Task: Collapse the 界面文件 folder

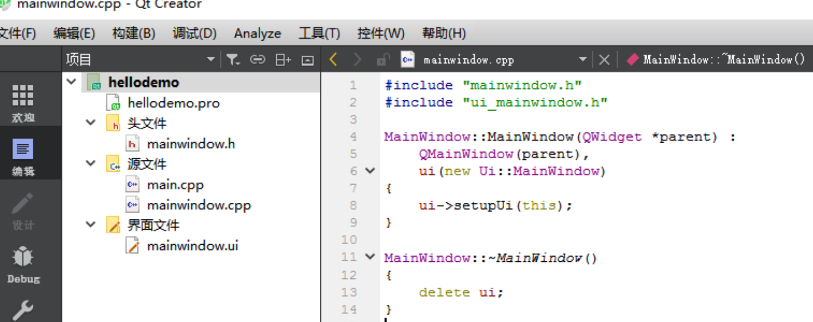Action: pyautogui.click(x=91, y=225)
